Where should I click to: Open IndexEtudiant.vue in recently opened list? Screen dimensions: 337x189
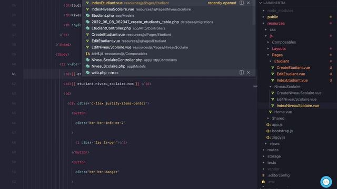tap(168, 3)
